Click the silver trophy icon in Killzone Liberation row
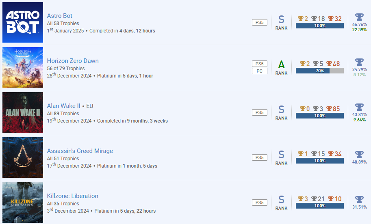The height and width of the screenshot is (224, 371). [314, 199]
